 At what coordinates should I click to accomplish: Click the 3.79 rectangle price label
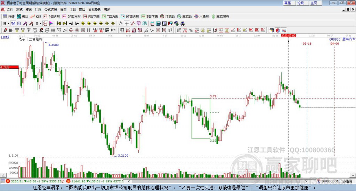pyautogui.click(x=213, y=96)
